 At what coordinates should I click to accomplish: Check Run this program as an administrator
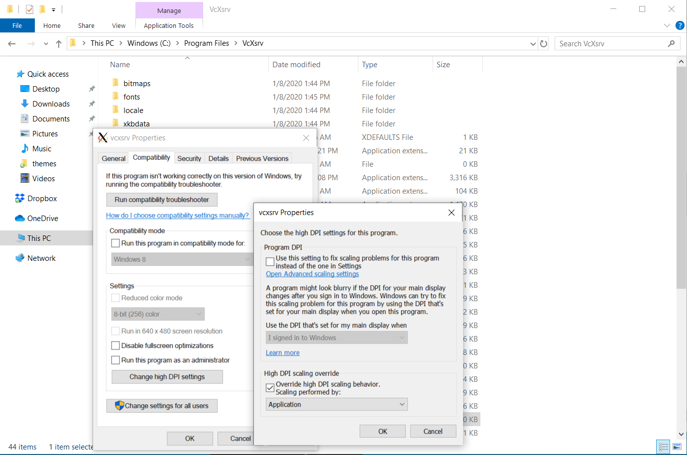tap(115, 360)
